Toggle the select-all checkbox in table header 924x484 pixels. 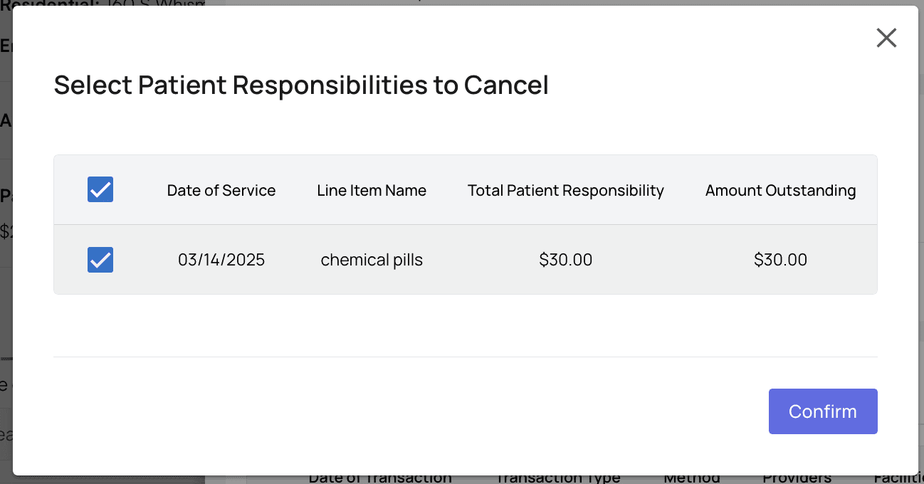100,190
